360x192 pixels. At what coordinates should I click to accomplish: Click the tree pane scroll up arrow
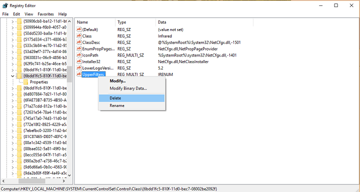(x=69, y=21)
